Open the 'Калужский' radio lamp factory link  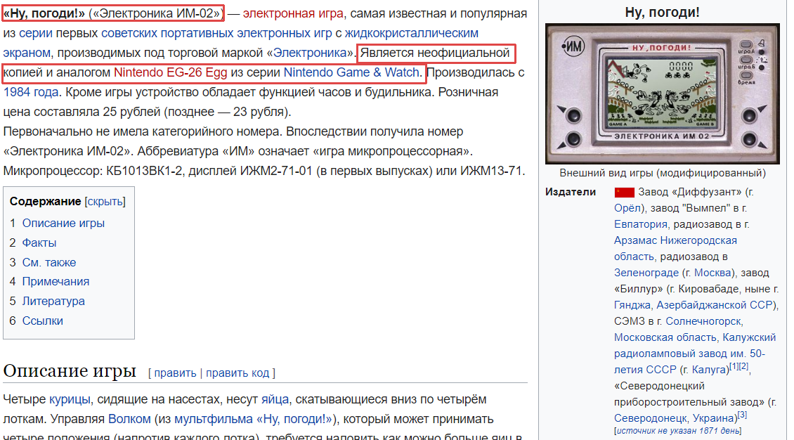tap(749, 337)
